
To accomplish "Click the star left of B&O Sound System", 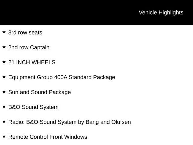I will pyautogui.click(x=4, y=107).
